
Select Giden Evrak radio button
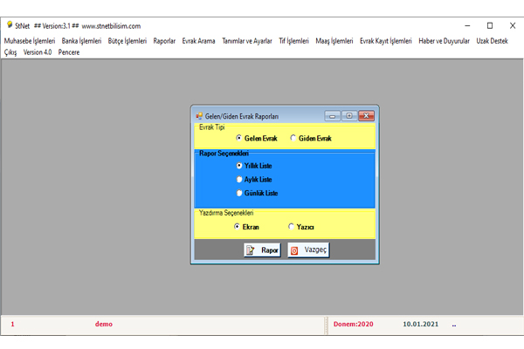pyautogui.click(x=291, y=138)
